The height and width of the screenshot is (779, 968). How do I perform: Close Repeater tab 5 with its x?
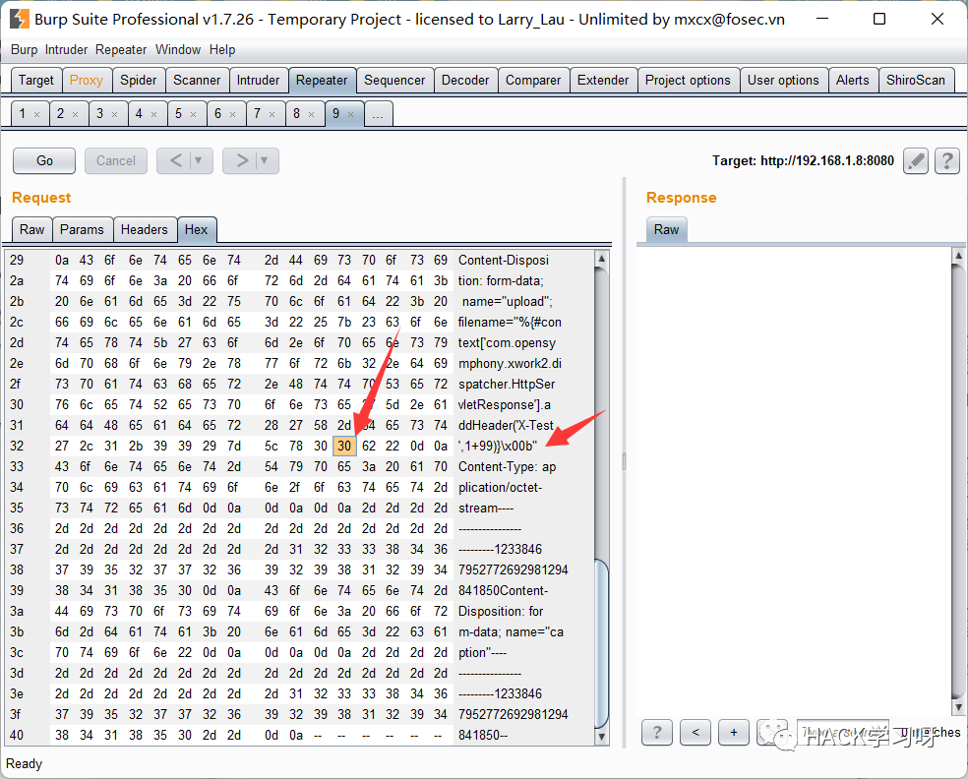[x=194, y=114]
